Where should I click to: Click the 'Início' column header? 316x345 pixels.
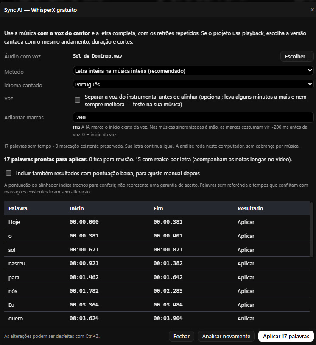(x=77, y=208)
